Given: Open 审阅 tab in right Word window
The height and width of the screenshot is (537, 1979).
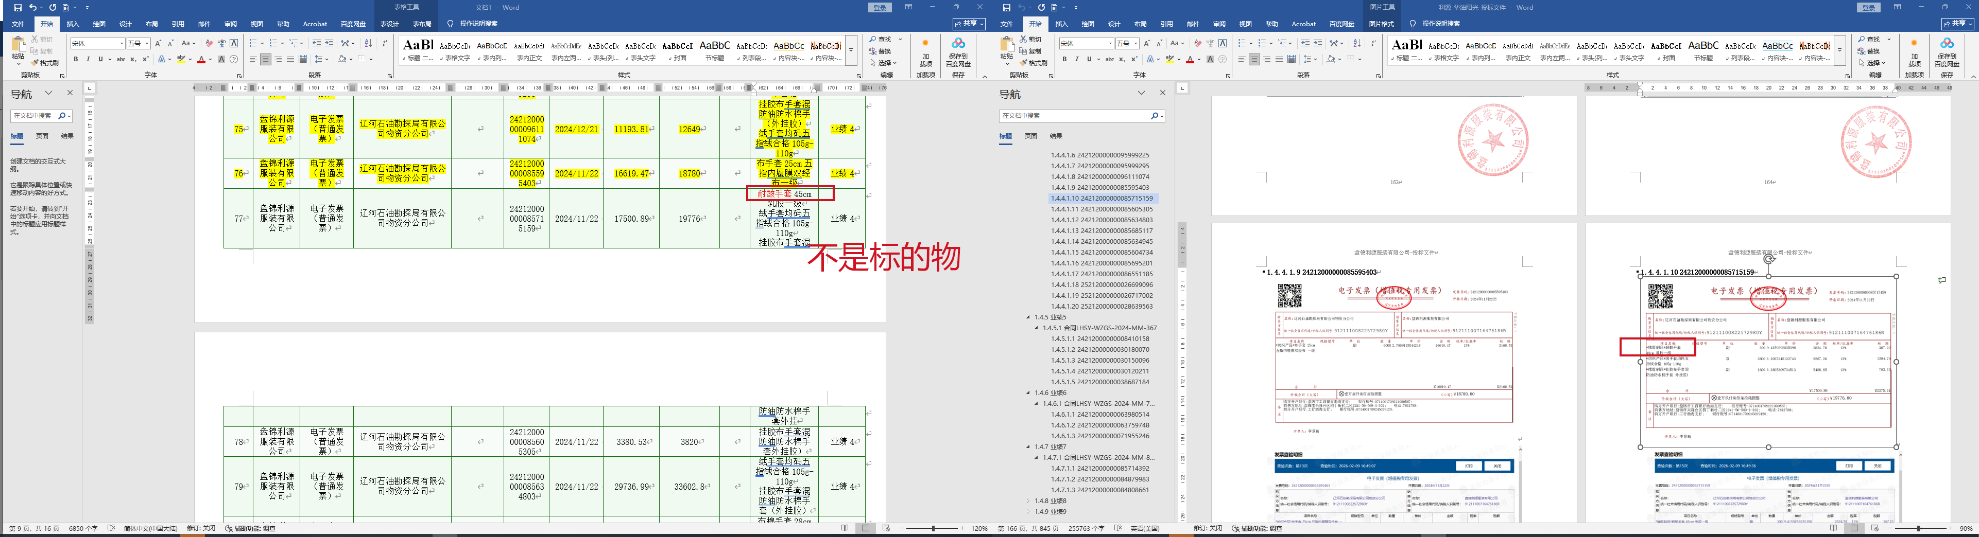Looking at the screenshot, I should point(1219,24).
